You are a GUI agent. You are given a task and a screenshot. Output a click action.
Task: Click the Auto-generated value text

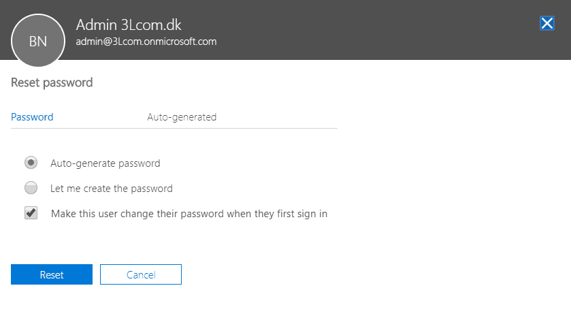(182, 117)
